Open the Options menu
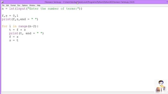 pyautogui.click(x=25, y=5)
